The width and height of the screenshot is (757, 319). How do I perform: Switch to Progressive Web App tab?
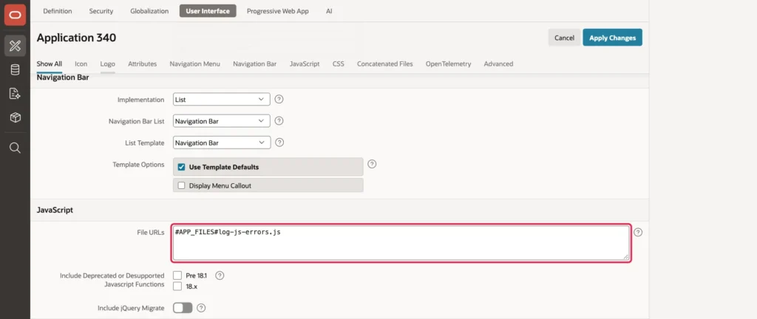point(278,11)
